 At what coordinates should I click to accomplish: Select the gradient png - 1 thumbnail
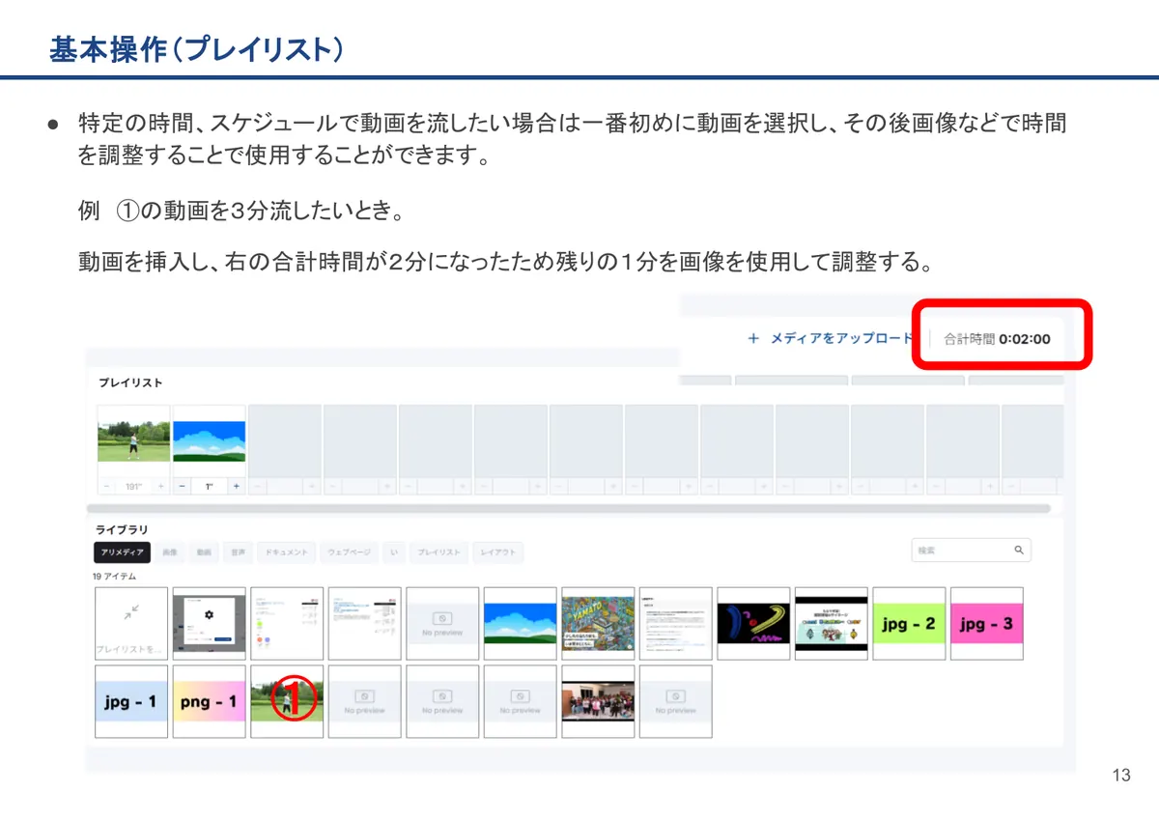tap(209, 701)
